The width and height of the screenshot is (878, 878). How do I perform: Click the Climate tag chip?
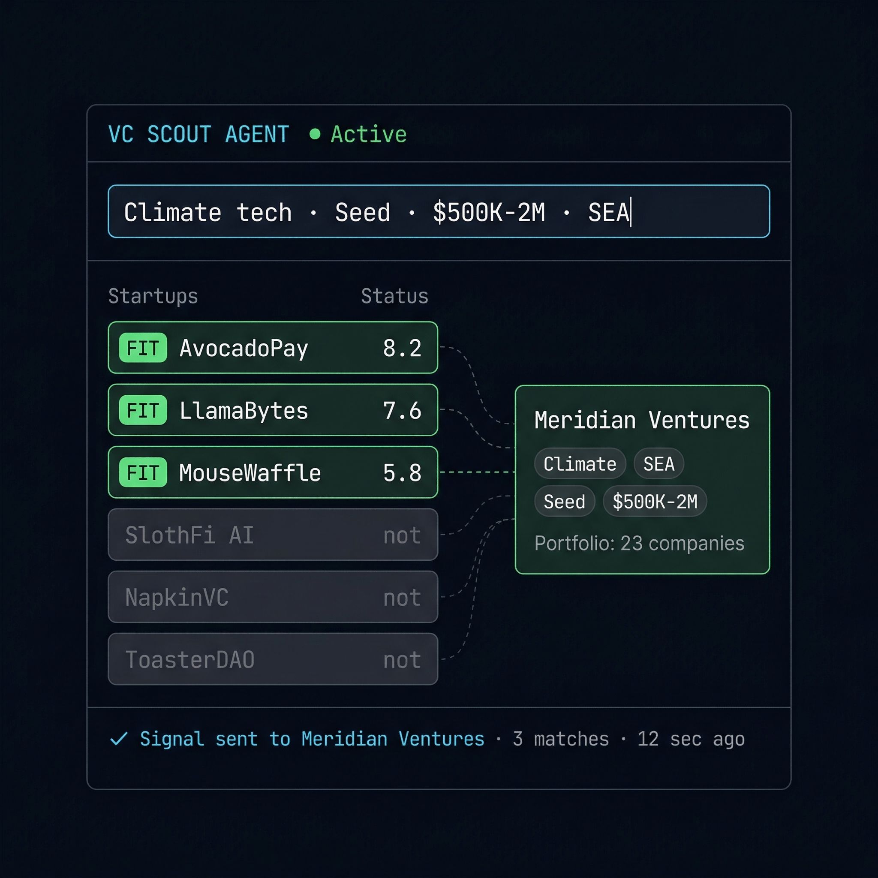(580, 463)
